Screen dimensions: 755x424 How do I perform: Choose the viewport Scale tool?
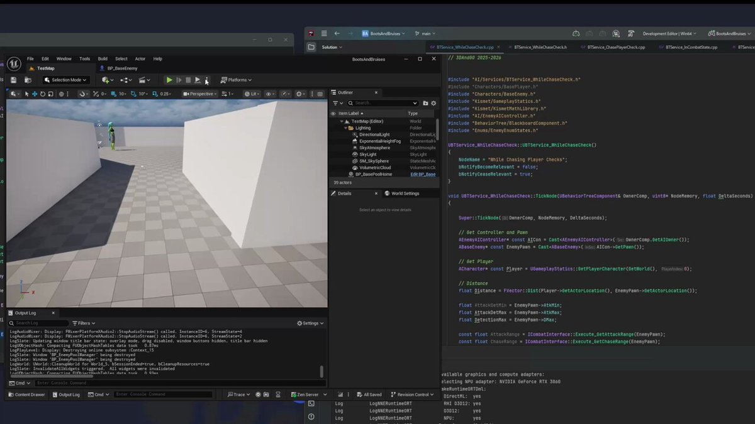tap(50, 94)
